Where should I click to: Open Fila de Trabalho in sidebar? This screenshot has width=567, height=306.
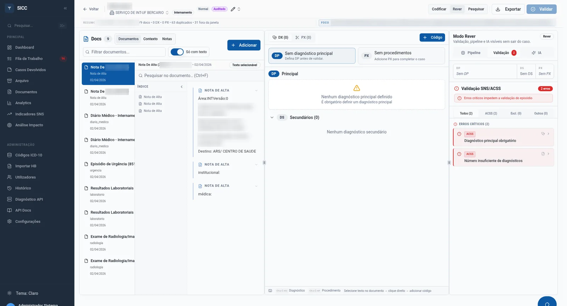click(37, 58)
